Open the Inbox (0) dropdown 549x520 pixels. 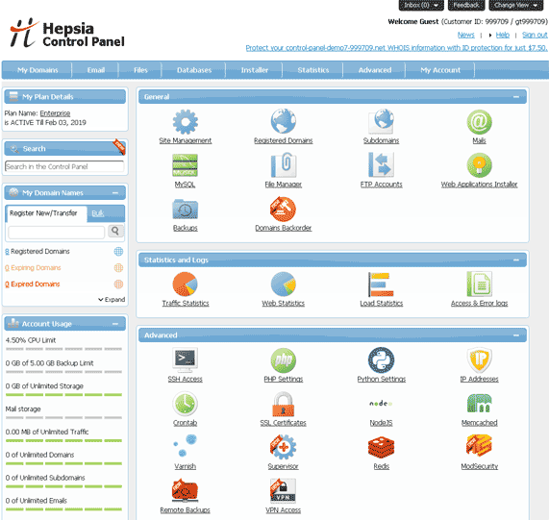421,5
